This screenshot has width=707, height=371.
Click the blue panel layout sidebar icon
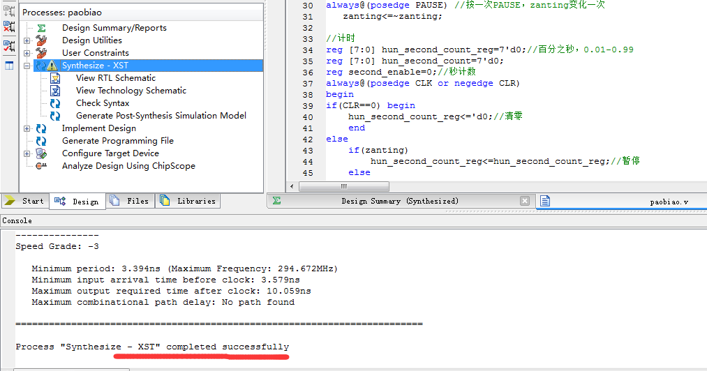9,66
